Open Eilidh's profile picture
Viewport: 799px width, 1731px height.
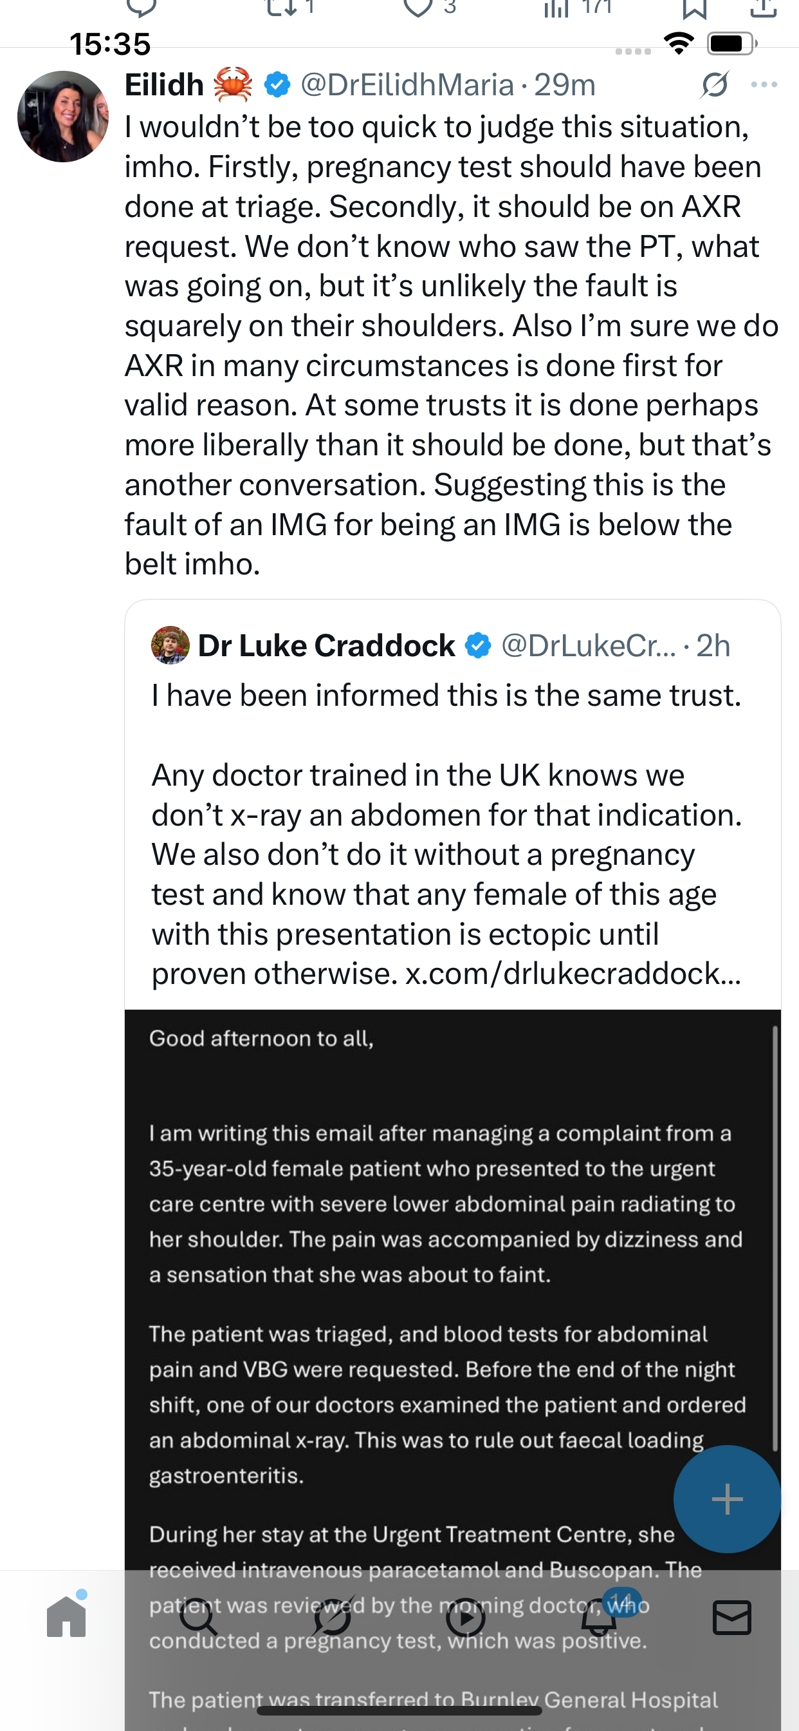62,117
